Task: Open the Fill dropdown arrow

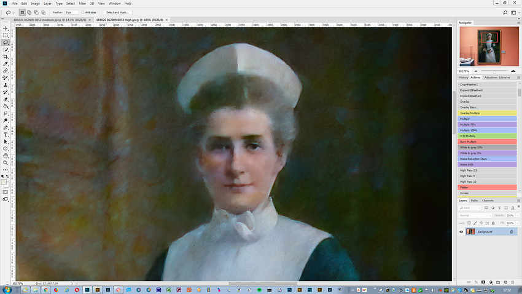Action: 517,223
